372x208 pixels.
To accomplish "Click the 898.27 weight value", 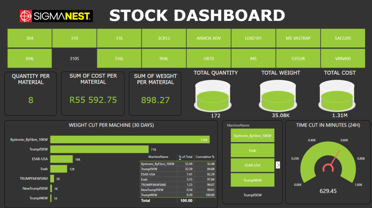I will click(155, 100).
